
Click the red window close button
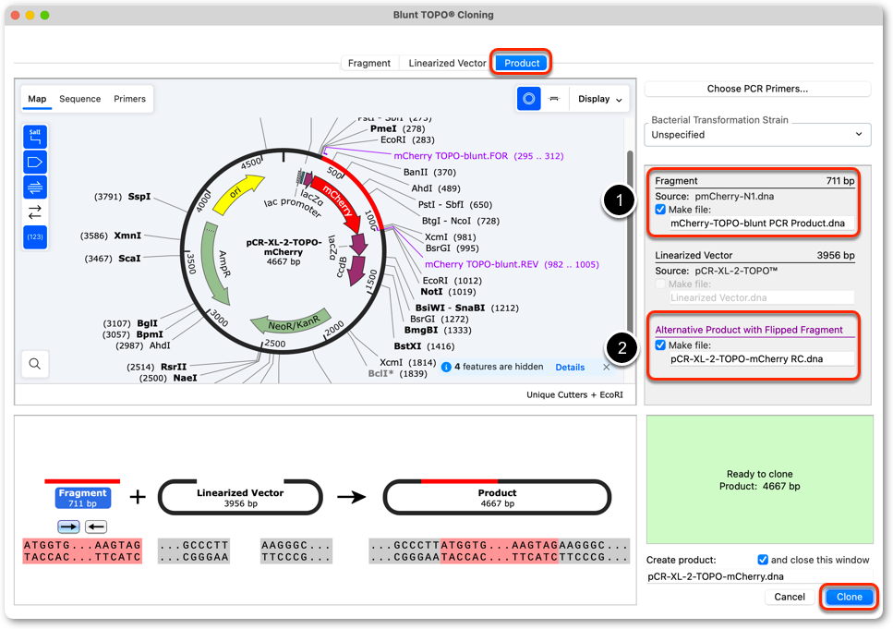(x=16, y=15)
